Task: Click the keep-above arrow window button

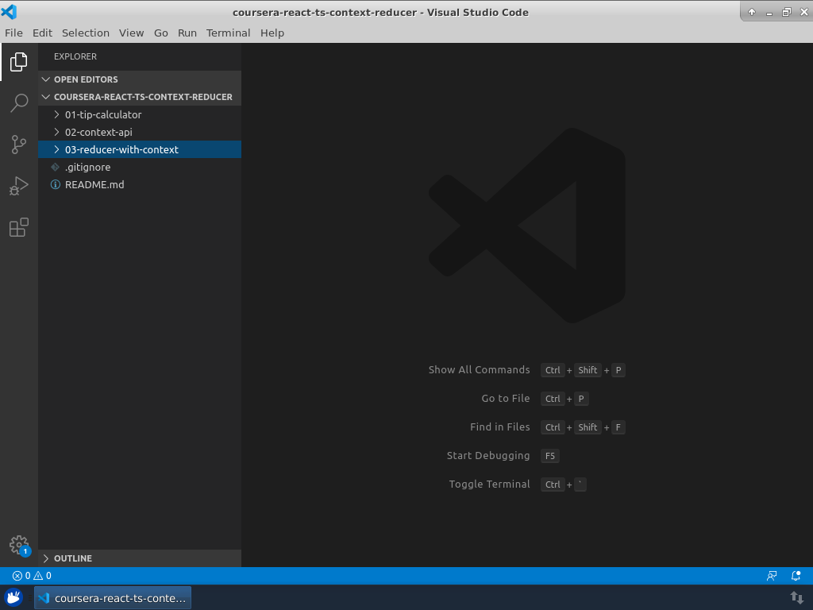Action: click(x=752, y=12)
